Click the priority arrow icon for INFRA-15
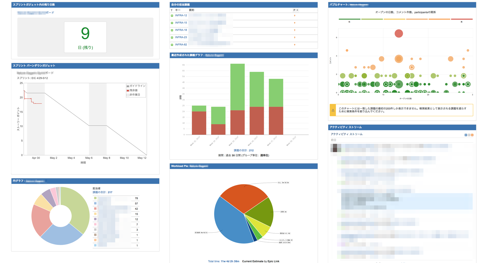The height and width of the screenshot is (263, 481). [x=295, y=23]
